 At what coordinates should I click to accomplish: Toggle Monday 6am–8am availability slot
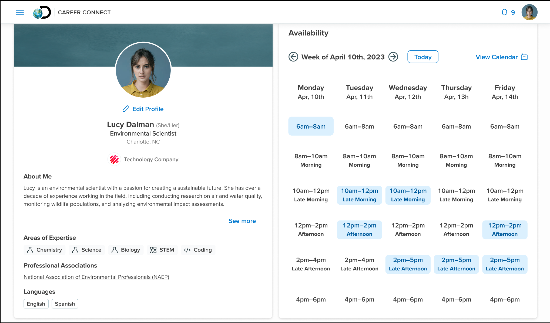click(x=311, y=126)
